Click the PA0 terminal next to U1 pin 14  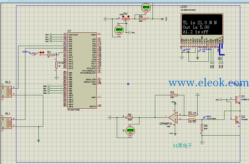[x=51, y=34]
